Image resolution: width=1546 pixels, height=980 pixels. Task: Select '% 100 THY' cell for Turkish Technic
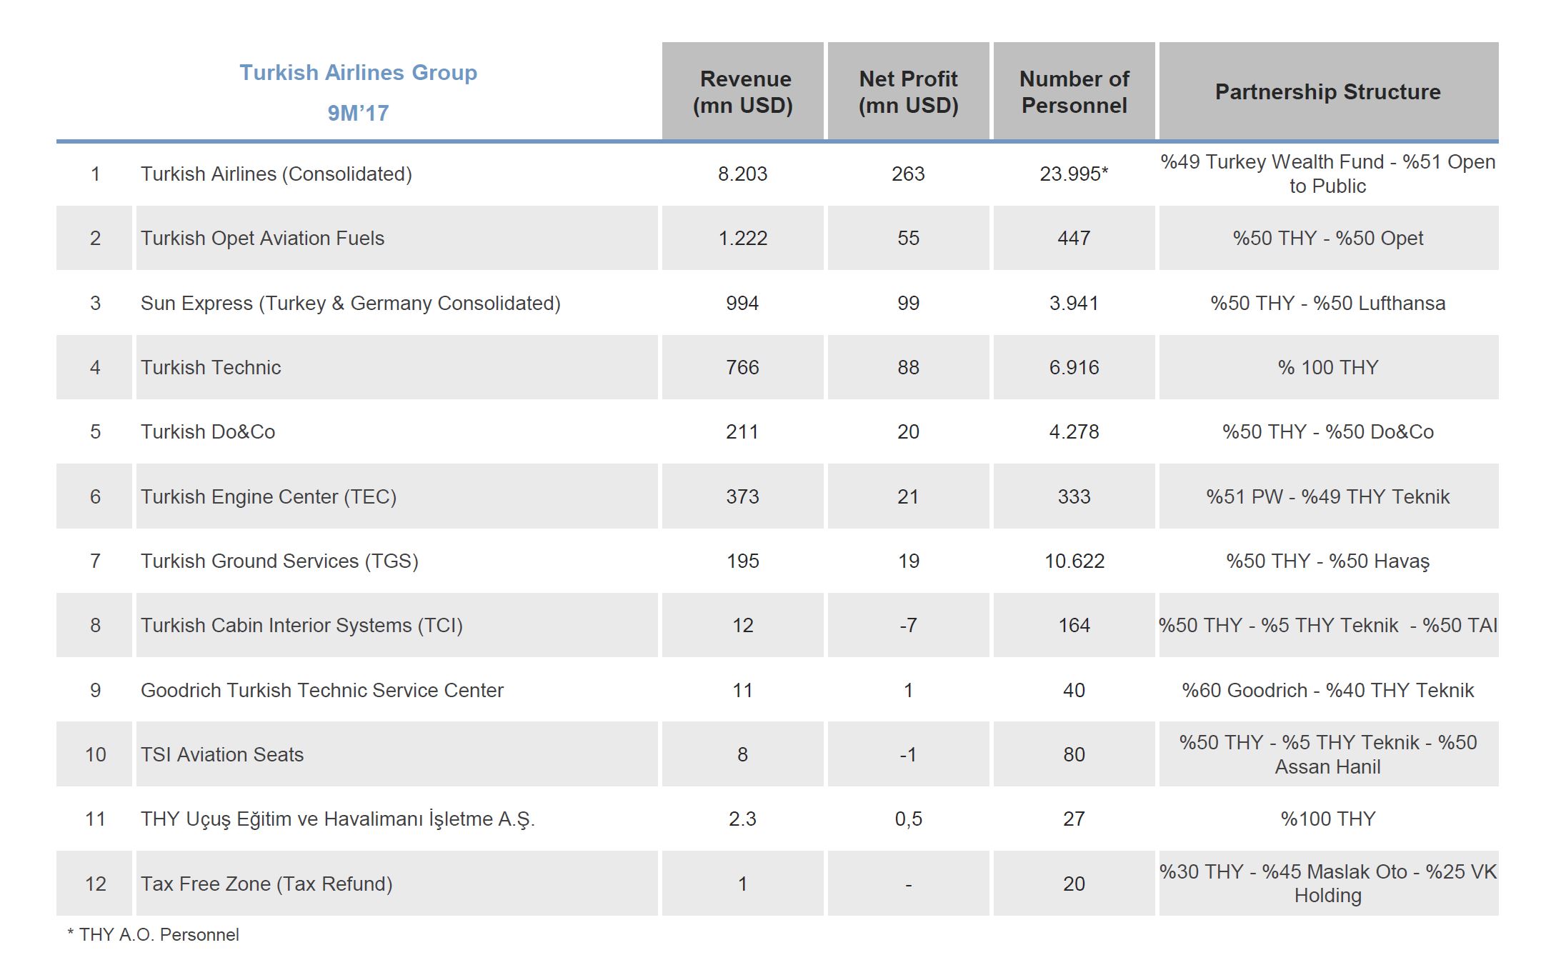coord(1329,368)
